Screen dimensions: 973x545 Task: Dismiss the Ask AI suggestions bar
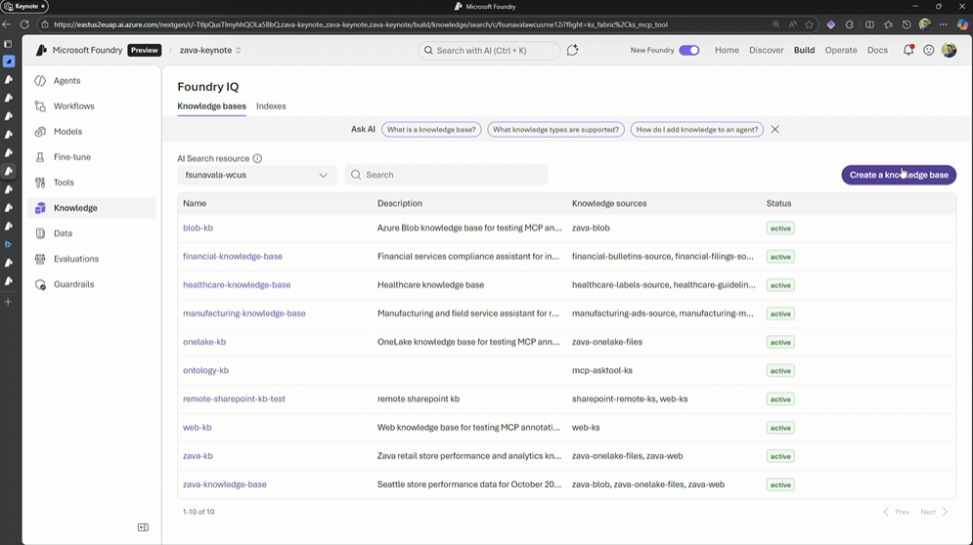774,129
